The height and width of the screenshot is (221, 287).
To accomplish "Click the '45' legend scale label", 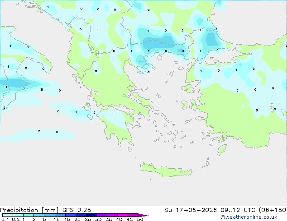I will click(x=129, y=219).
